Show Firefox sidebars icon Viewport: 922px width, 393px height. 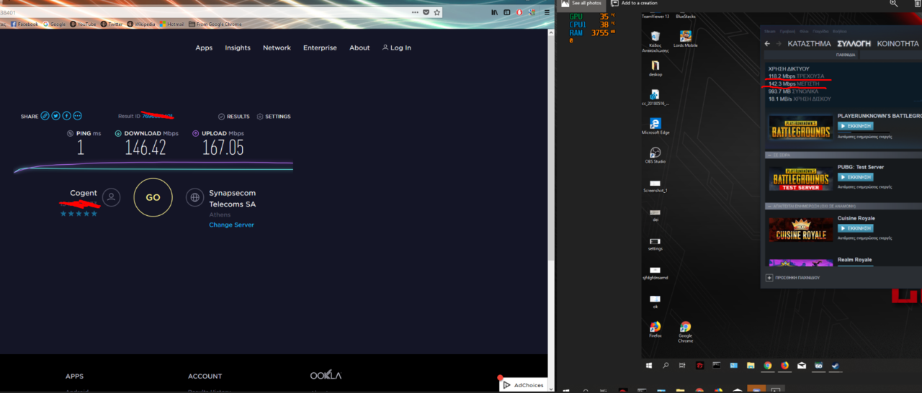coord(506,12)
